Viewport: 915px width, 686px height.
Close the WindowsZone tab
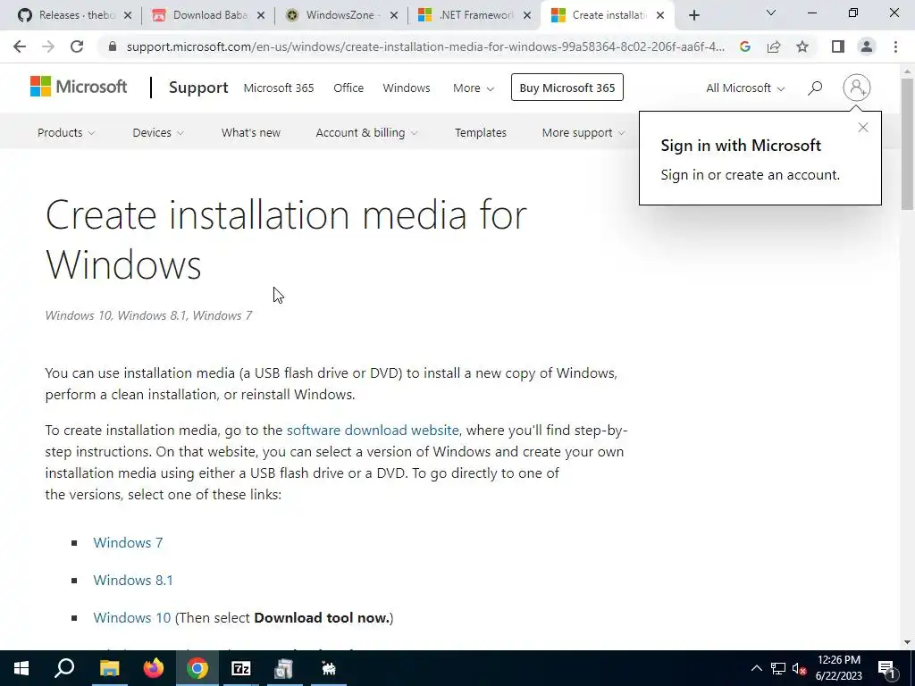pos(394,15)
